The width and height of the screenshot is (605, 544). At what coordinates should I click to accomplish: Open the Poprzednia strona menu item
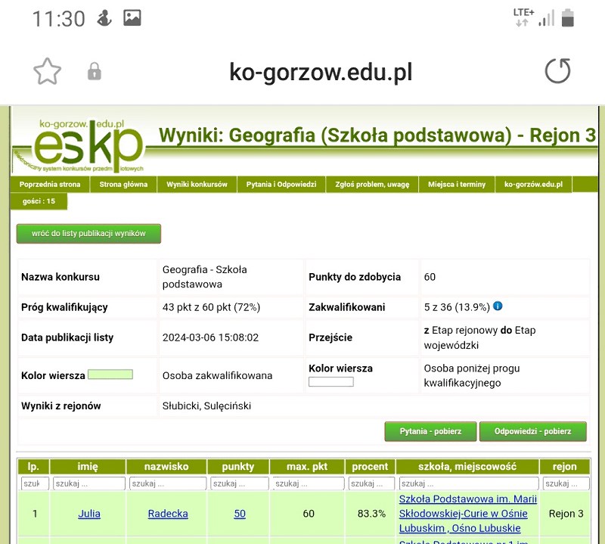point(50,185)
